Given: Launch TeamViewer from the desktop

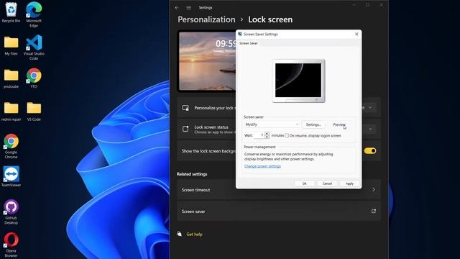Looking at the screenshot, I should click(11, 176).
